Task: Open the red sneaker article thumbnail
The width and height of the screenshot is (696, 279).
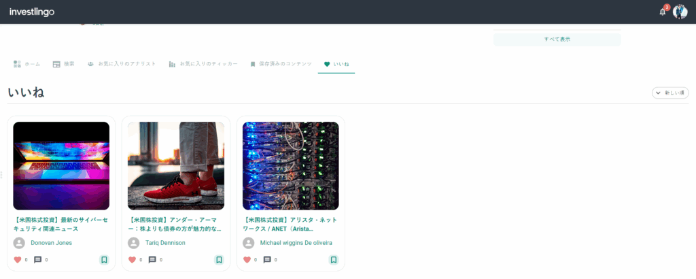Action: coord(176,165)
